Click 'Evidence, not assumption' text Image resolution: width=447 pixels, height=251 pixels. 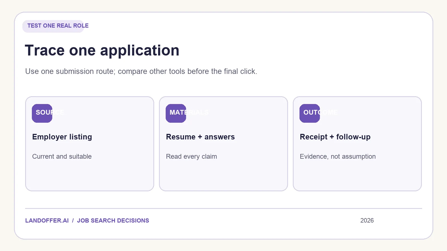pos(337,156)
